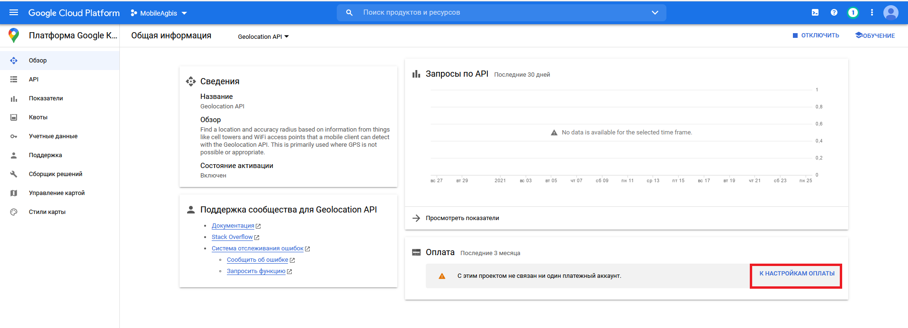The width and height of the screenshot is (908, 328).
Task: Open the Документация link
Action: (233, 226)
